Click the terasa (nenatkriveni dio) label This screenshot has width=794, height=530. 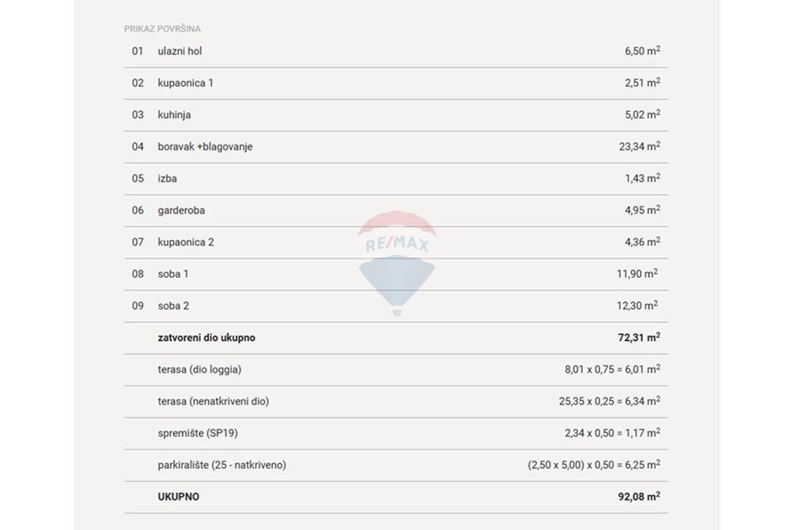(x=213, y=401)
